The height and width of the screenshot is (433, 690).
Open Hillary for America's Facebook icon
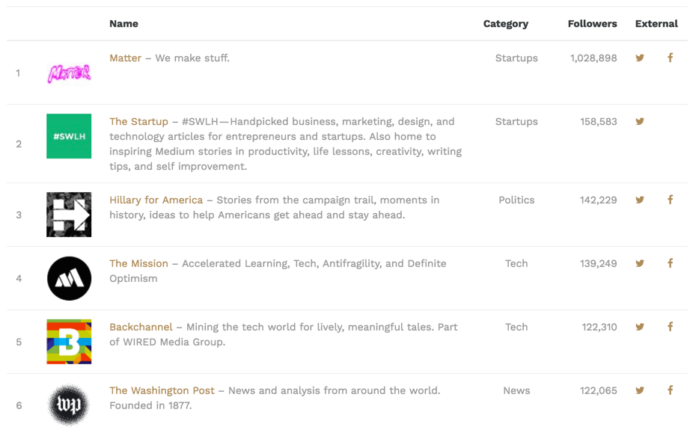pos(670,200)
